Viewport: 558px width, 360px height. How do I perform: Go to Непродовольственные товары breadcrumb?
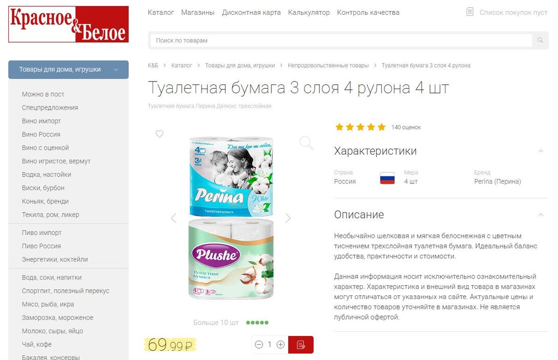click(x=328, y=66)
